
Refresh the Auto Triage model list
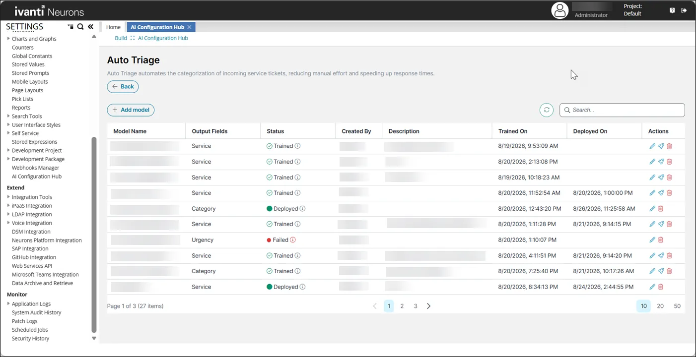click(547, 110)
